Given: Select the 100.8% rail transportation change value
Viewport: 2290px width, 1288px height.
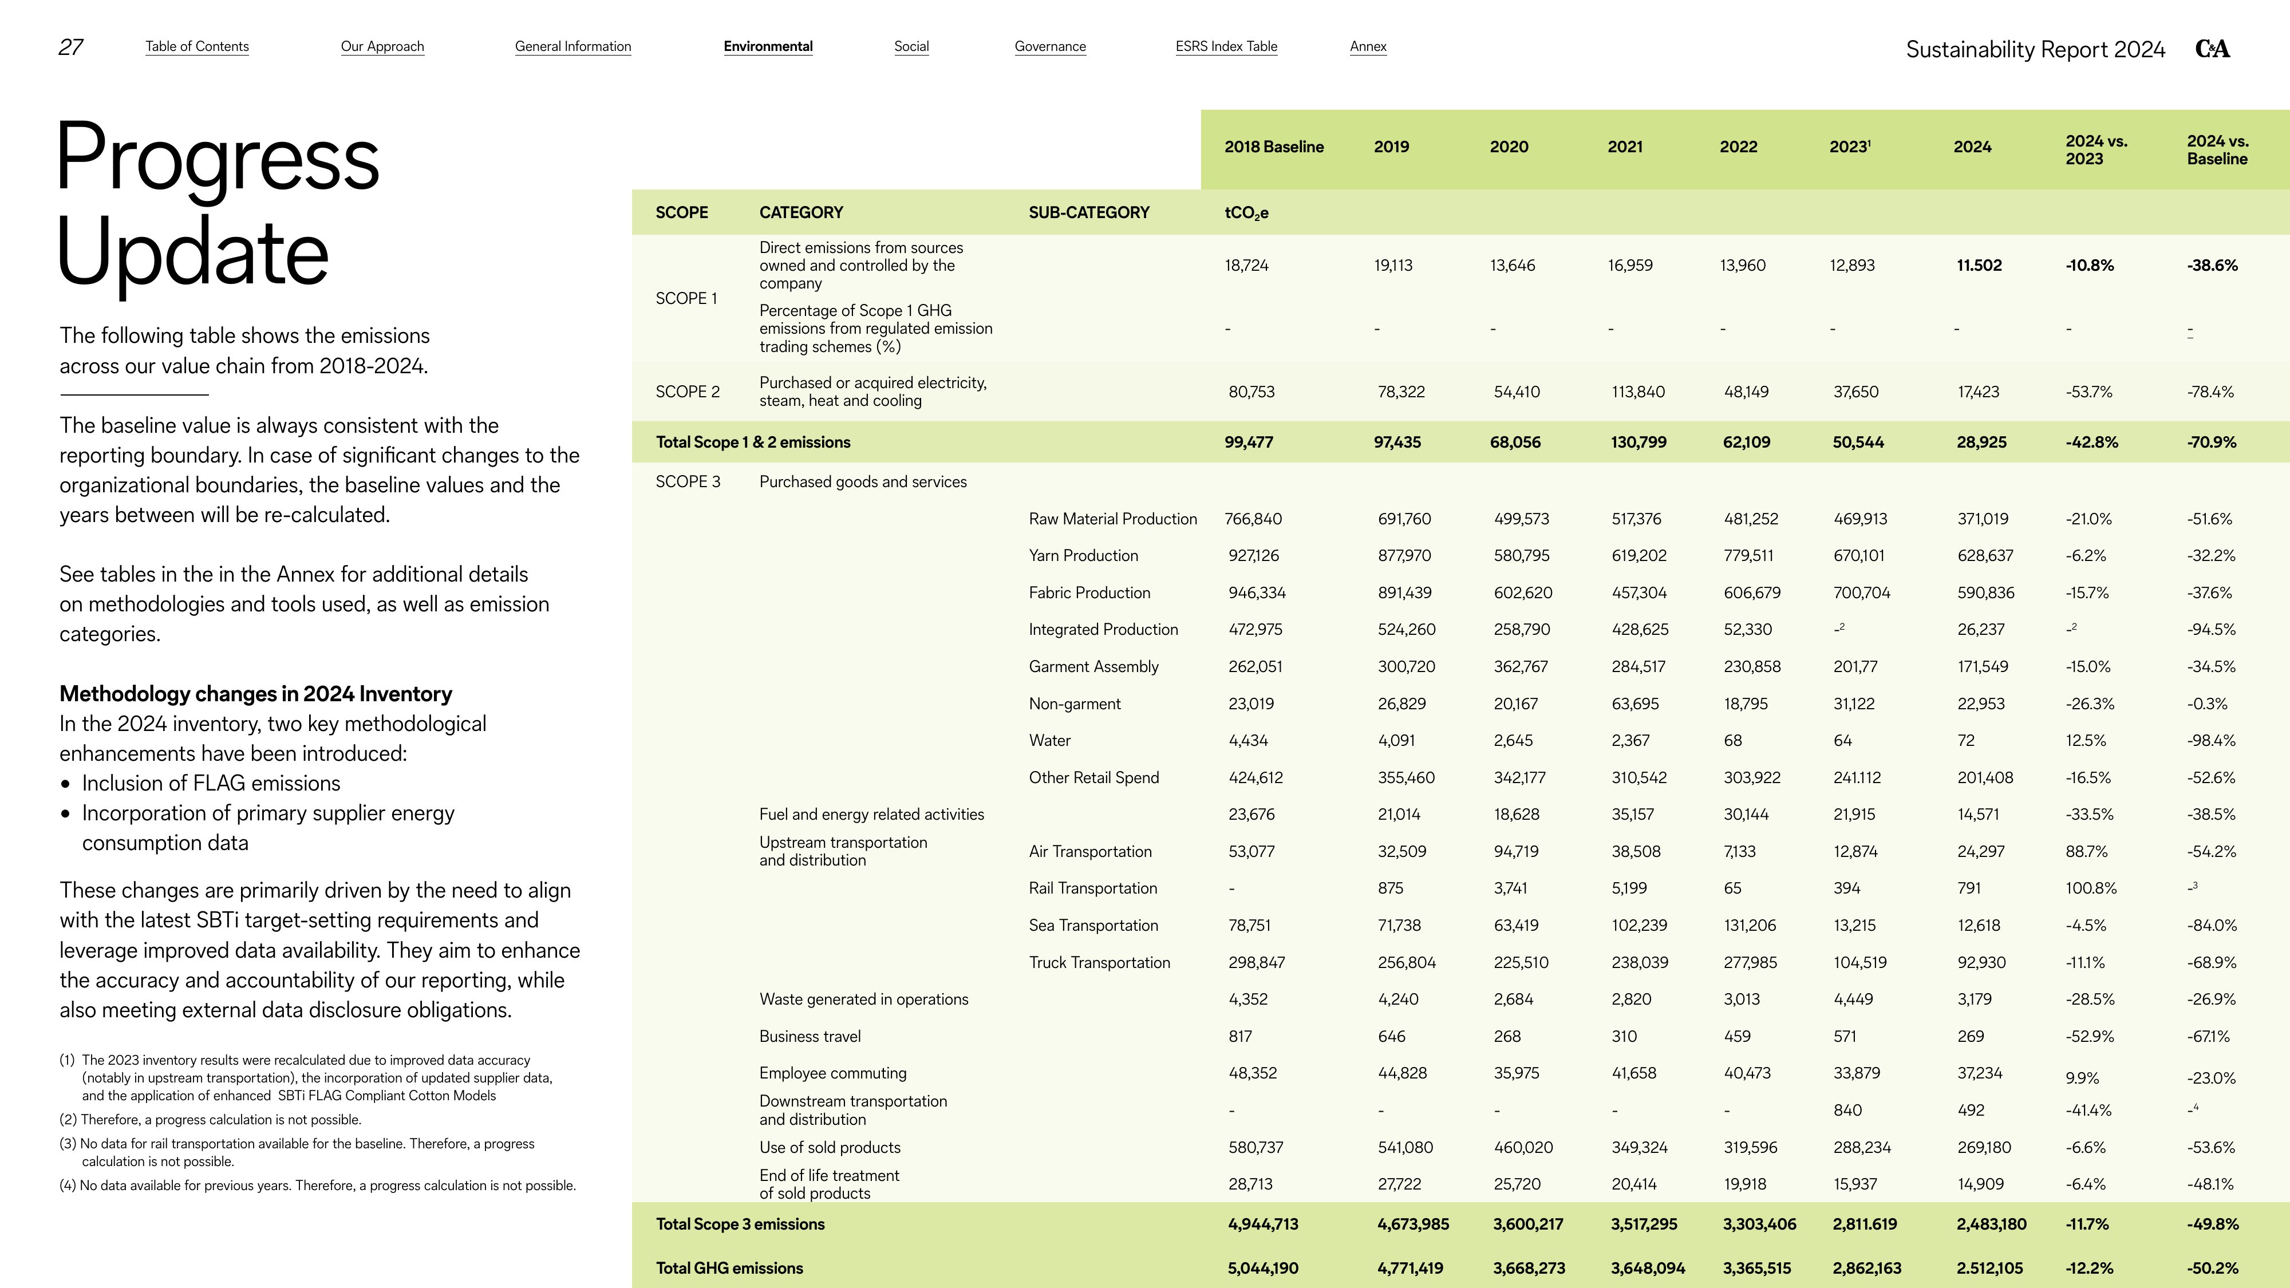Looking at the screenshot, I should click(x=2091, y=888).
